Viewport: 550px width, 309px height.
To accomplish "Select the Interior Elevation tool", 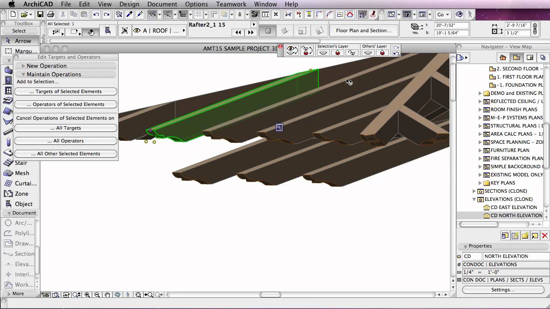I will click(x=19, y=274).
